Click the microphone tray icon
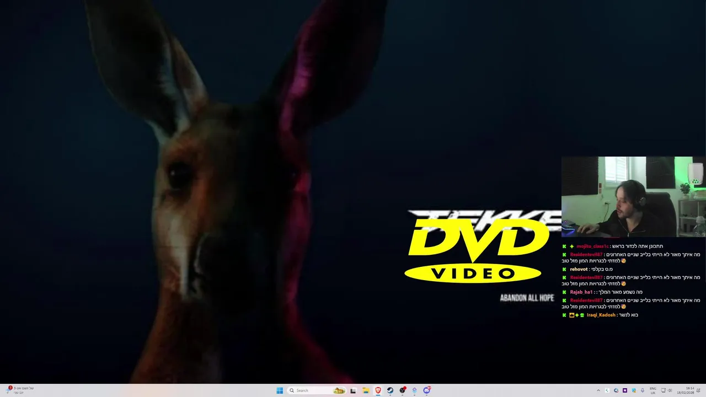 [x=642, y=390]
